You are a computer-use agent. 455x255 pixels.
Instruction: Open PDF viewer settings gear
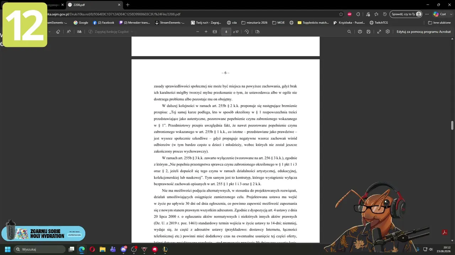[387, 32]
